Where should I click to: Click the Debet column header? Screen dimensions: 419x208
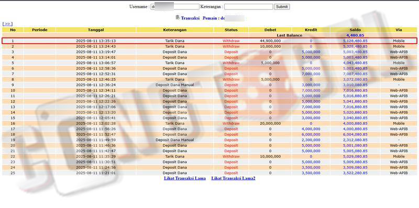tap(270, 30)
